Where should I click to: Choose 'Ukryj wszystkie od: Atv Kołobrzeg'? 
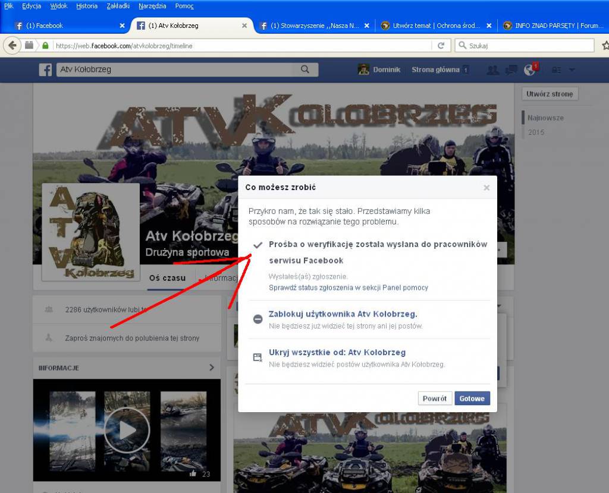(337, 353)
